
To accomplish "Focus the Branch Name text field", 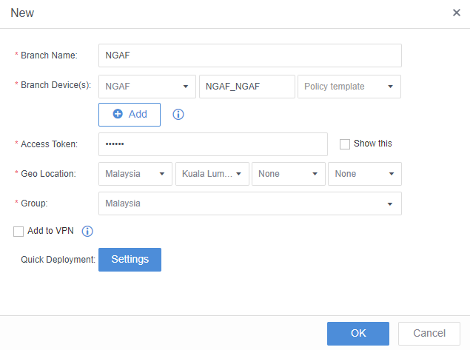I will 249,55.
